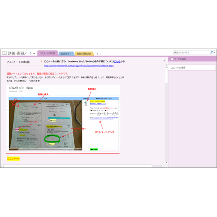217x217 pixels.
Task: Click the green highlighted label below the clipping
Action: (94, 149)
